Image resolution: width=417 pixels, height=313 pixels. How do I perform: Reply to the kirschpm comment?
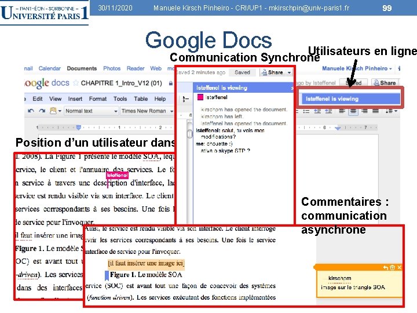click(x=386, y=267)
